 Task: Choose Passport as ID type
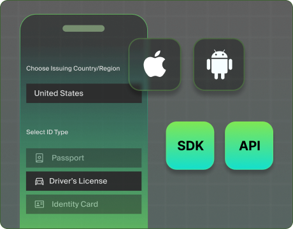click(83, 158)
